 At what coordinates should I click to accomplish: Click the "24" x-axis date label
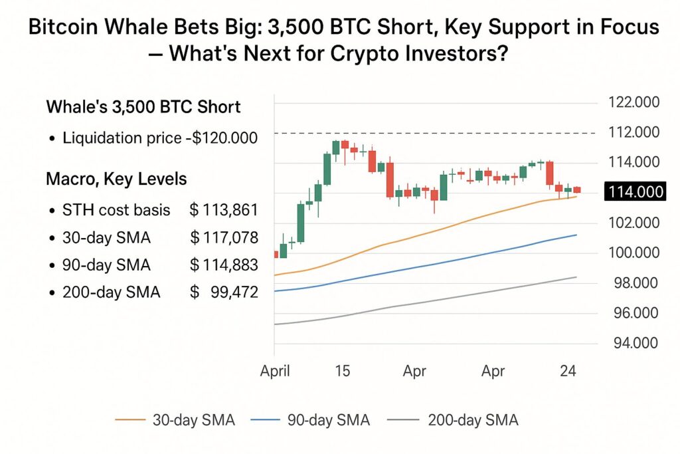[567, 372]
